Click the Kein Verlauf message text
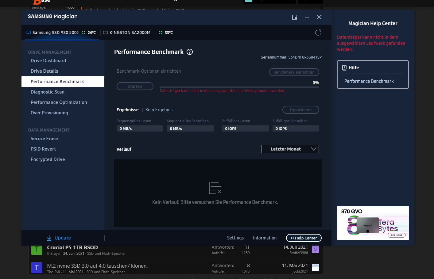 point(215,202)
